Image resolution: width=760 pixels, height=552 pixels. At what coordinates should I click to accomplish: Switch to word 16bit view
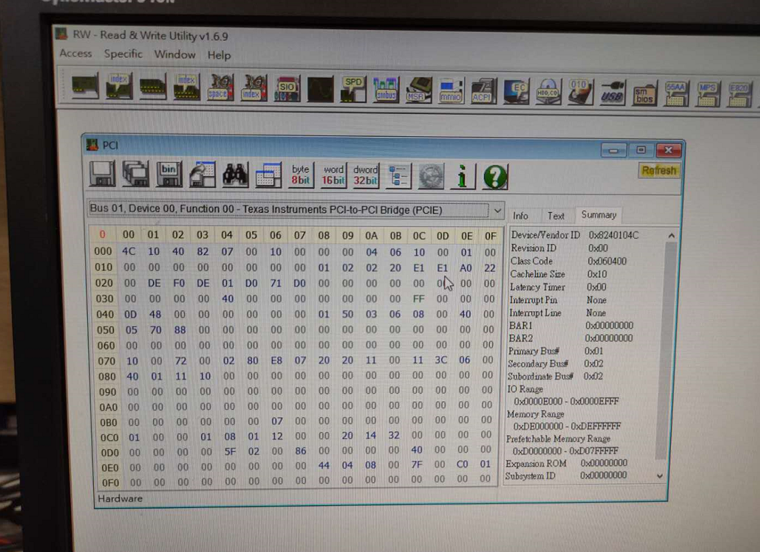click(x=333, y=176)
